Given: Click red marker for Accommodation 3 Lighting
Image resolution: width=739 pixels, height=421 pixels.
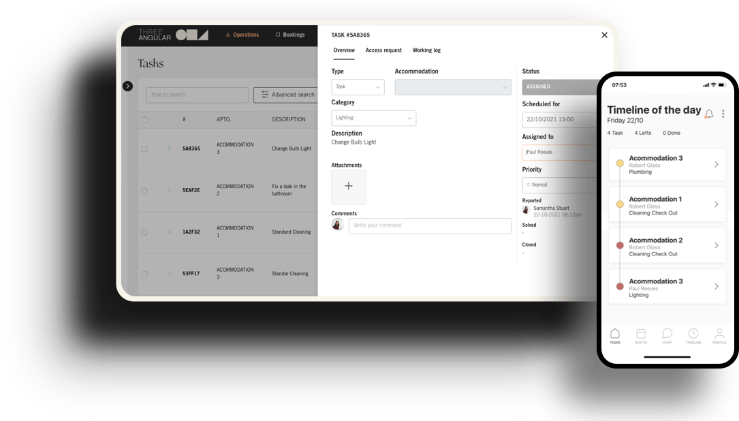Looking at the screenshot, I should tap(620, 286).
